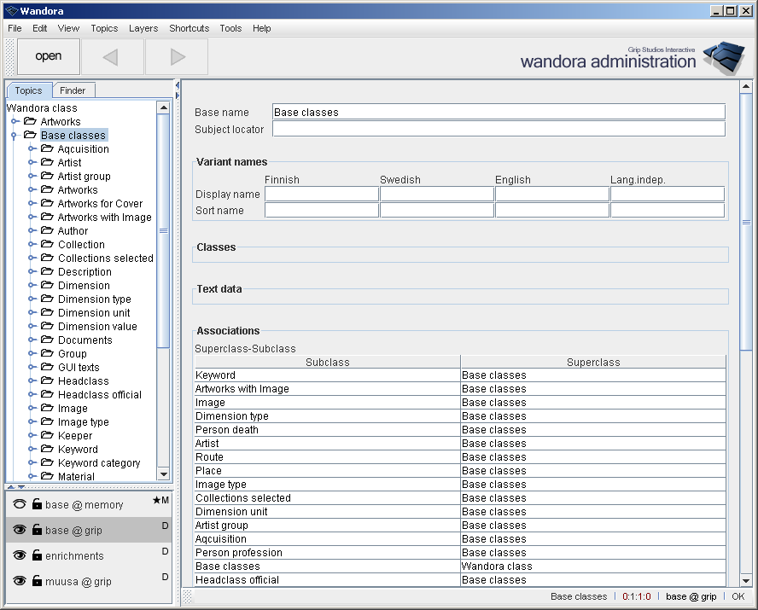Image resolution: width=758 pixels, height=610 pixels.
Task: Click the lock icon on base @ memory layer
Action: [x=37, y=504]
